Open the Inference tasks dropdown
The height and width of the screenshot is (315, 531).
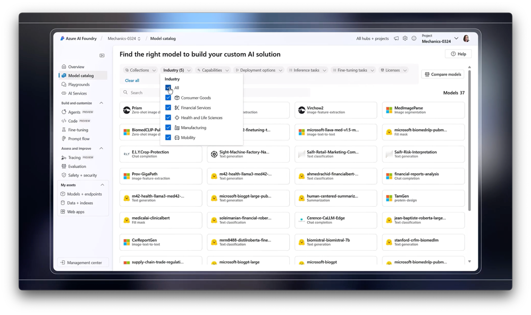click(x=307, y=70)
